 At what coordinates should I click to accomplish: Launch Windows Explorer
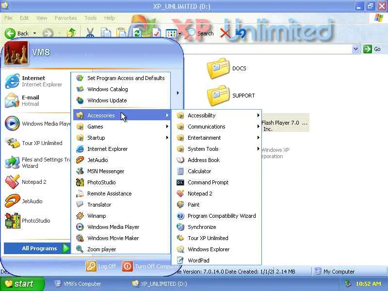[217, 249]
